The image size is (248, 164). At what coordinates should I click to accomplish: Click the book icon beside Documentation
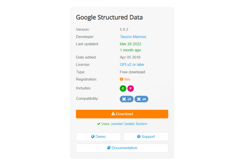coord(109,148)
